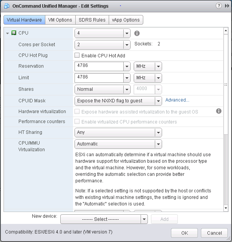Image resolution: width=232 pixels, height=242 pixels.
Task: Click the Cores per Socket label
Action: pyautogui.click(x=36, y=45)
